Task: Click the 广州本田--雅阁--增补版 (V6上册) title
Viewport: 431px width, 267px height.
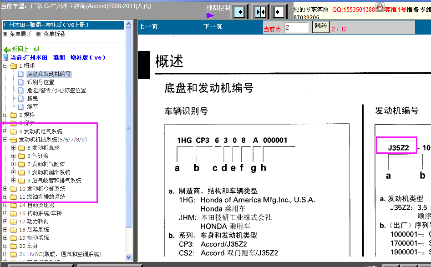Action: pyautogui.click(x=46, y=25)
